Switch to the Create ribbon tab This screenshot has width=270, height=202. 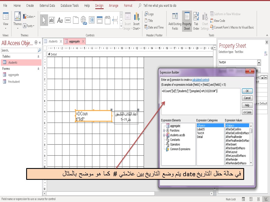(x=30, y=6)
